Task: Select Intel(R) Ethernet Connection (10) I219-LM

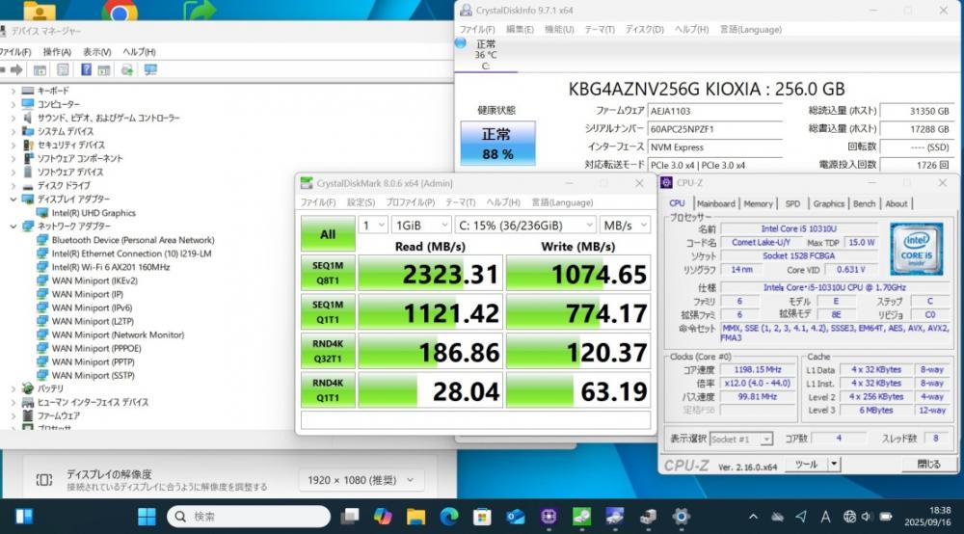Action: point(131,254)
